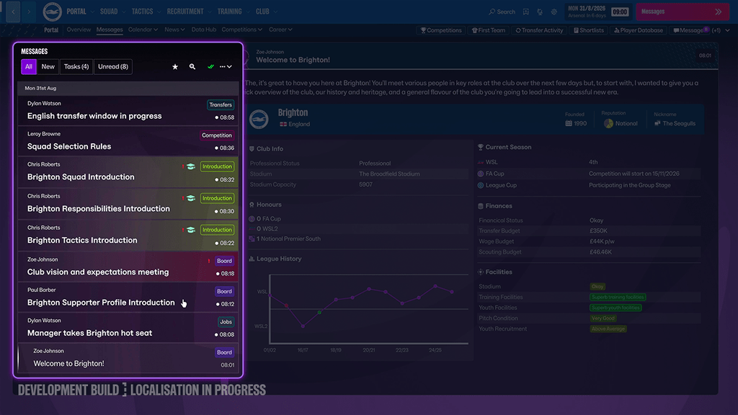Image resolution: width=738 pixels, height=415 pixels.
Task: Click the Brighton club badge in top bar
Action: (52, 12)
